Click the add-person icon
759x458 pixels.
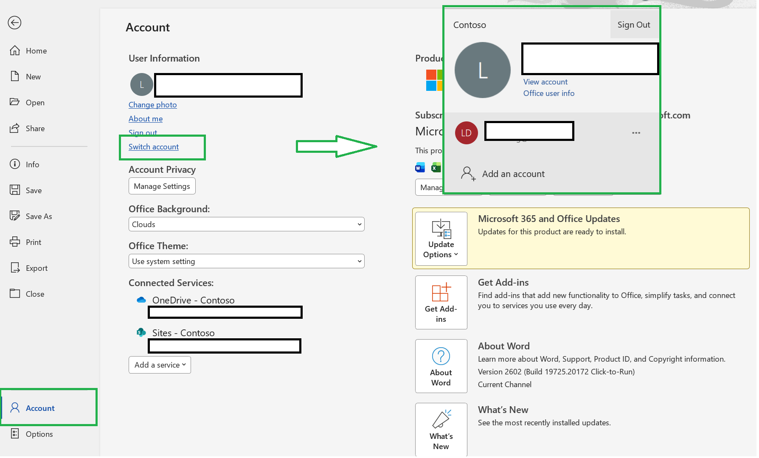coord(468,174)
